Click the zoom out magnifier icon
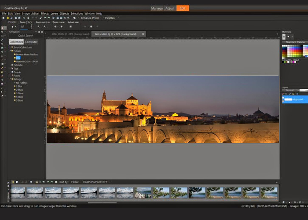The height and width of the screenshot is (220, 308). [x=39, y=26]
